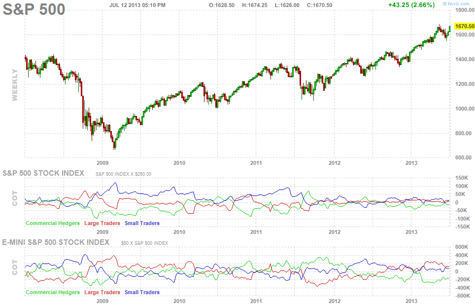Image resolution: width=475 pixels, height=306 pixels.
Task: Click the -150K axis label
Action: [463, 227]
